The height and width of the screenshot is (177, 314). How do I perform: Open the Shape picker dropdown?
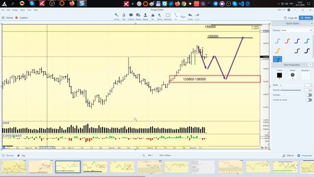tap(292, 75)
